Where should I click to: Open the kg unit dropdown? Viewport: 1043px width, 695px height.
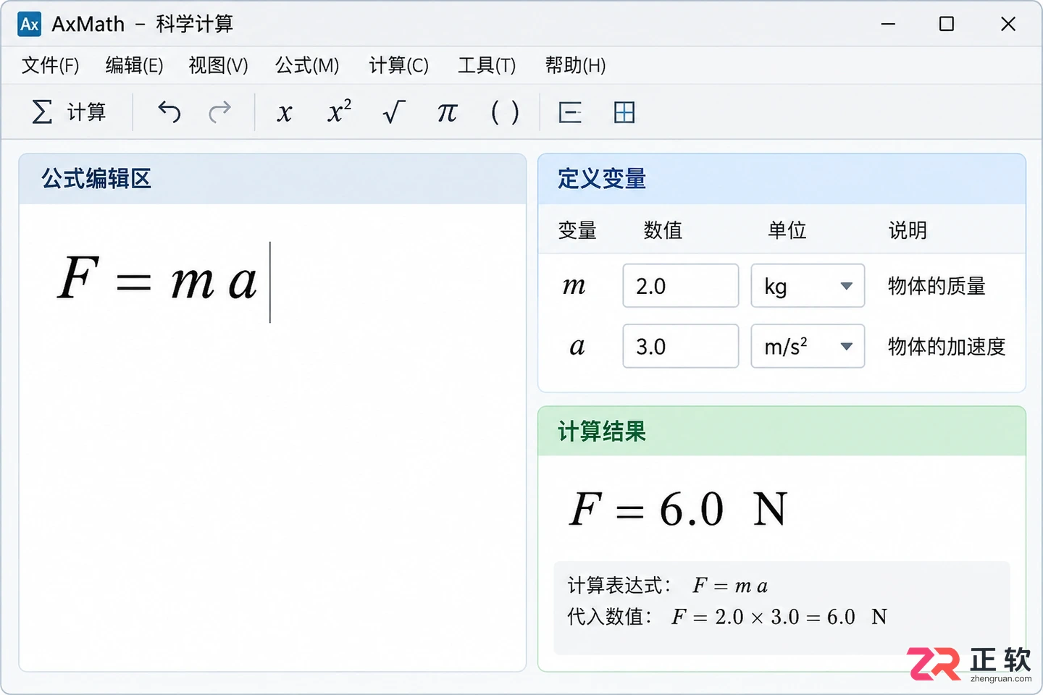(x=808, y=286)
